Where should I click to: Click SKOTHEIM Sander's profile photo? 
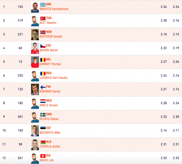tap(35, 34)
